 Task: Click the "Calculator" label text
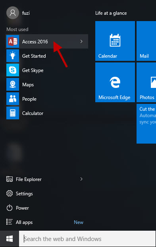(x=33, y=113)
